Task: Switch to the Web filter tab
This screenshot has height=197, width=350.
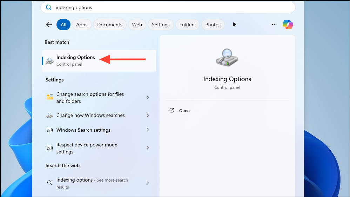Action: pyautogui.click(x=137, y=25)
